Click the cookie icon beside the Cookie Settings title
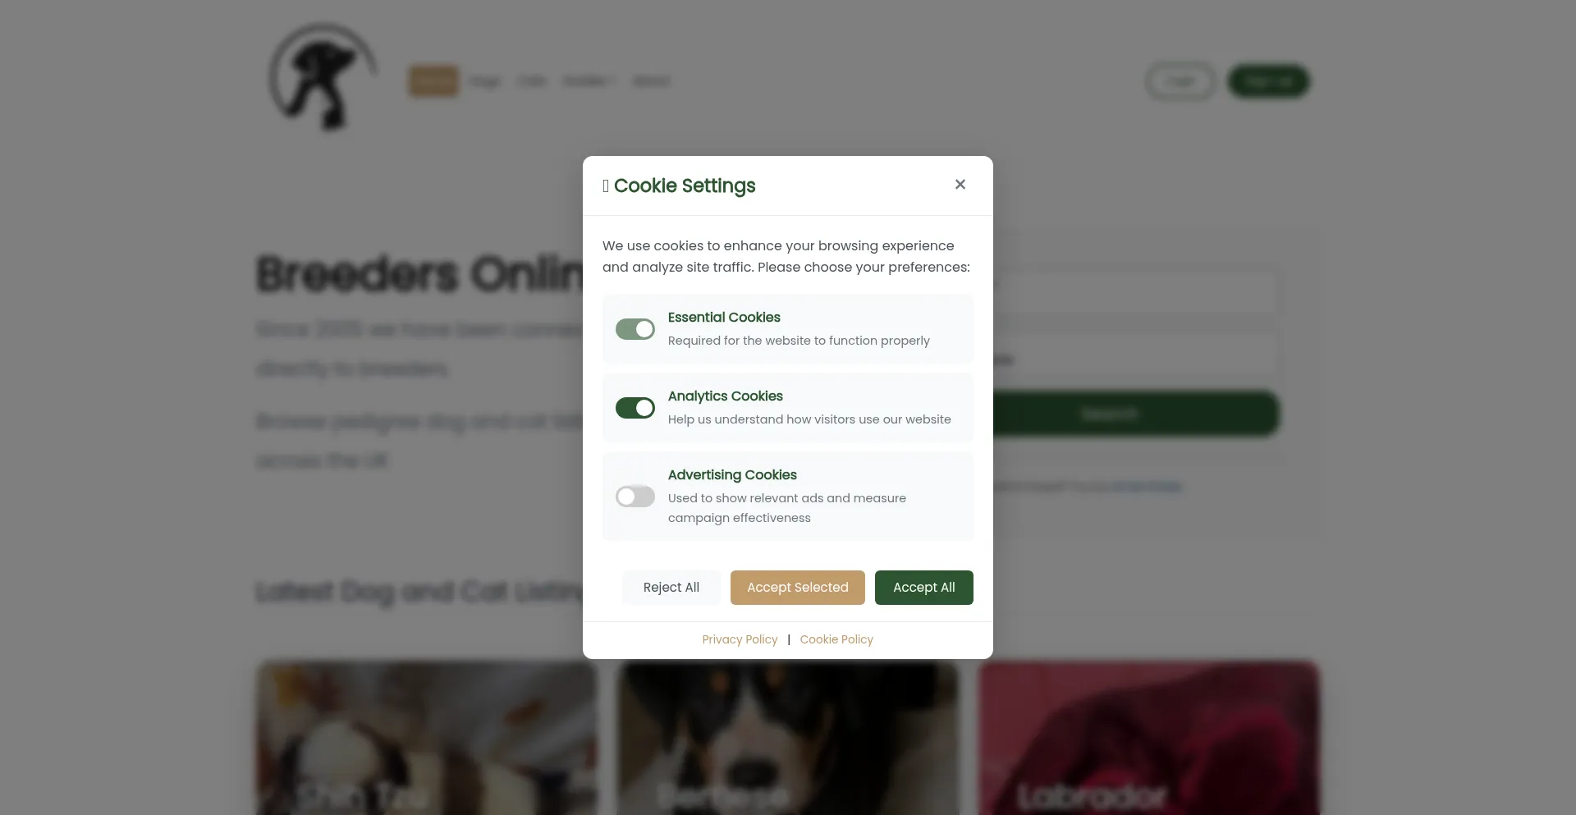1576x815 pixels. [606, 186]
